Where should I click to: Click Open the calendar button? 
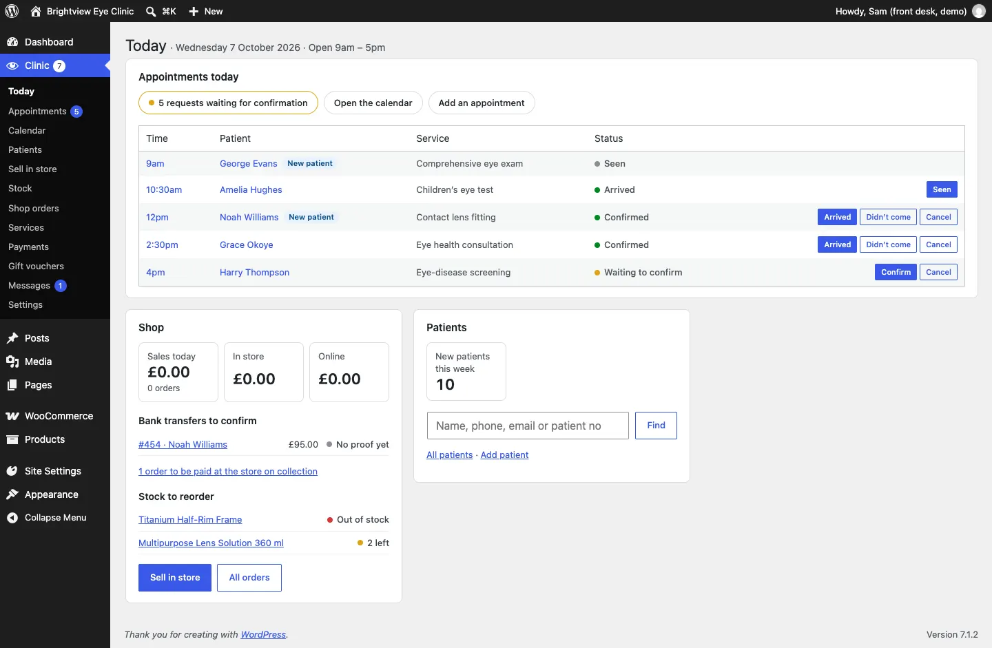pyautogui.click(x=373, y=103)
